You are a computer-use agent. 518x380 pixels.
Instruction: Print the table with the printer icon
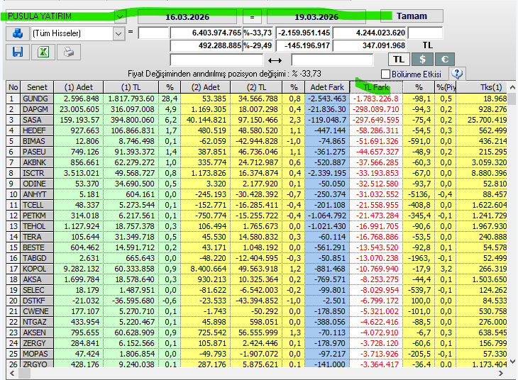[69, 52]
